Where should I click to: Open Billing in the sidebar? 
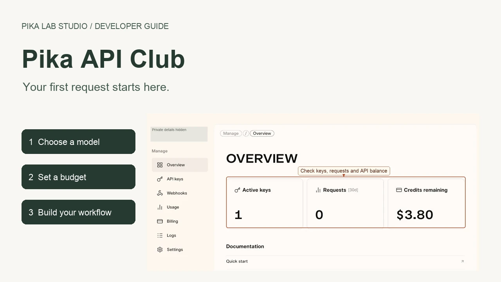tap(180, 221)
